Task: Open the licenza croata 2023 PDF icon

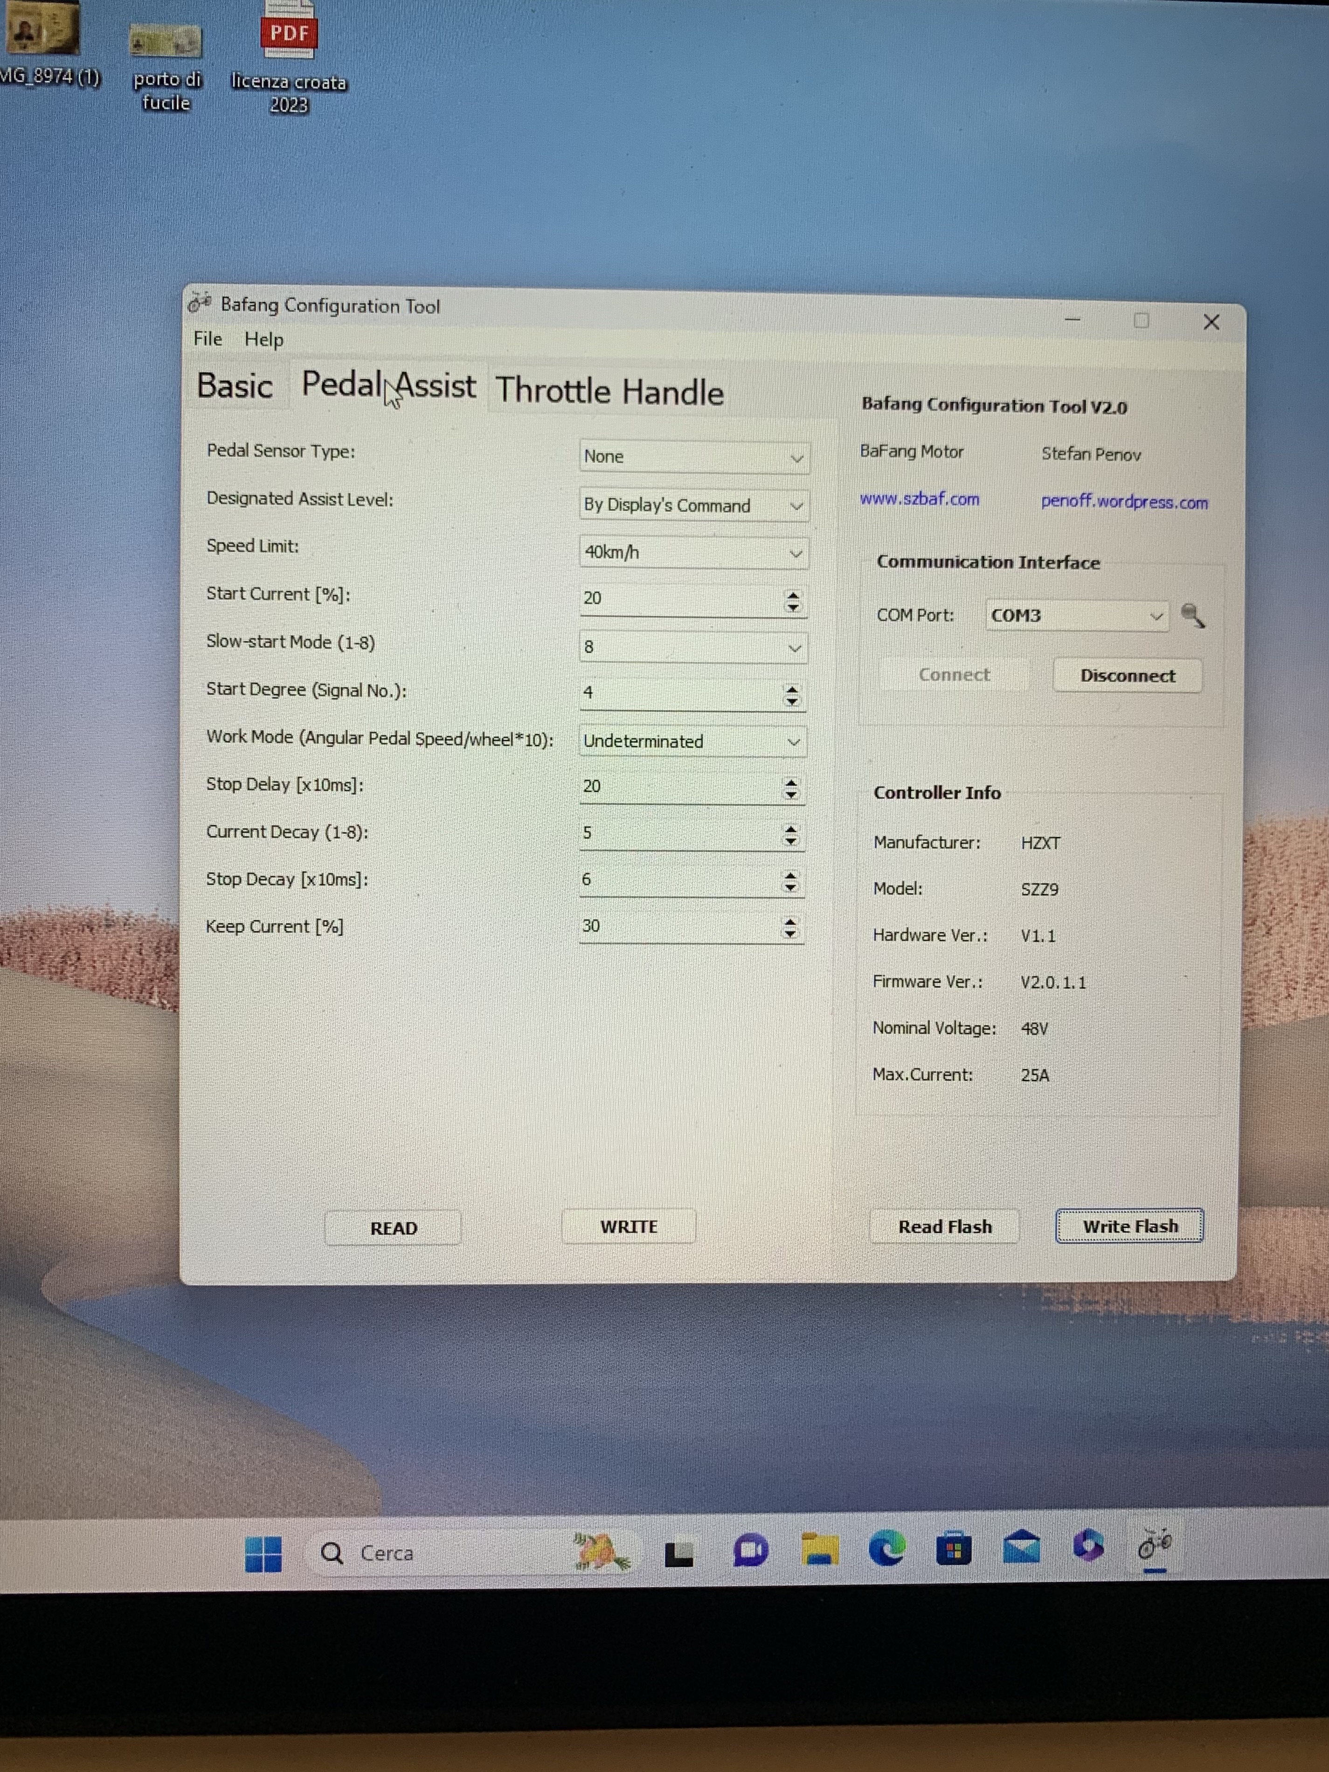Action: click(x=288, y=56)
